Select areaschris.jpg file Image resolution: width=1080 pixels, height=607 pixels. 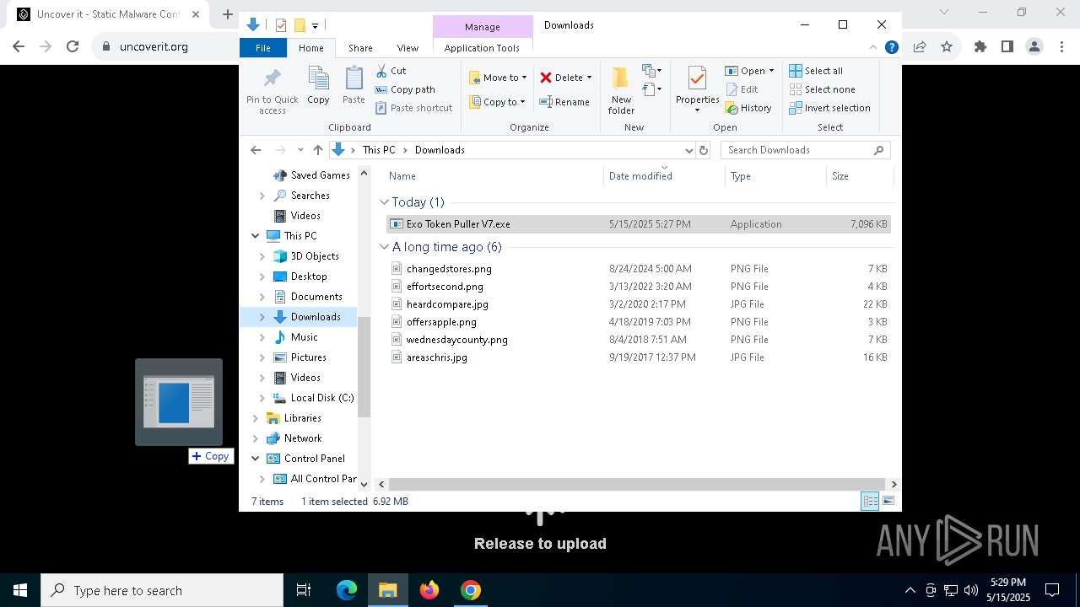639,357
